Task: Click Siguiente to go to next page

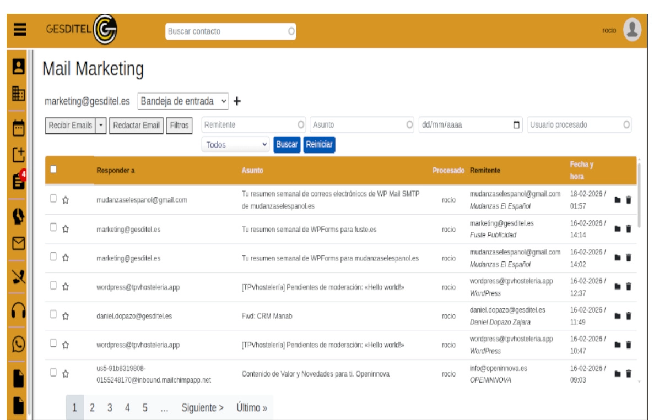Action: [202, 408]
